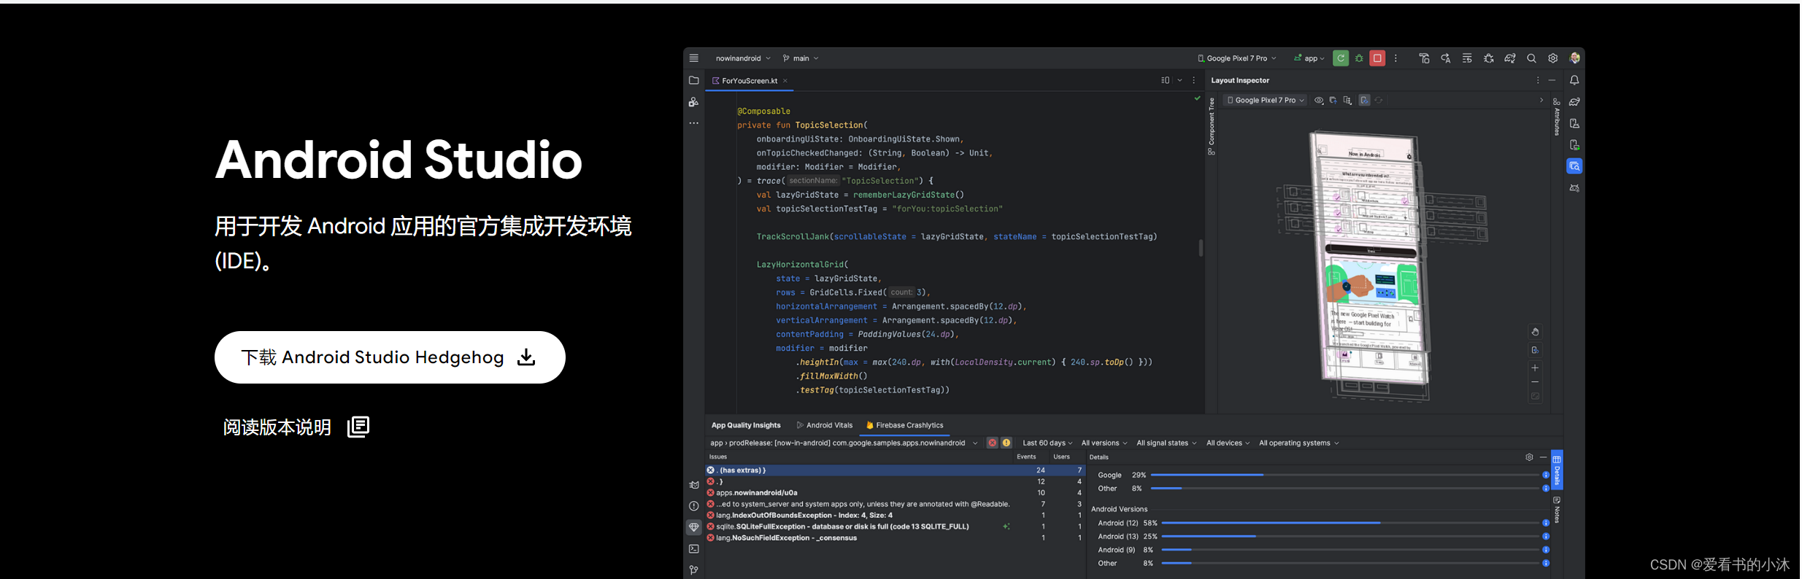Click the user profile avatar
This screenshot has height=579, width=1802.
pos(1574,58)
